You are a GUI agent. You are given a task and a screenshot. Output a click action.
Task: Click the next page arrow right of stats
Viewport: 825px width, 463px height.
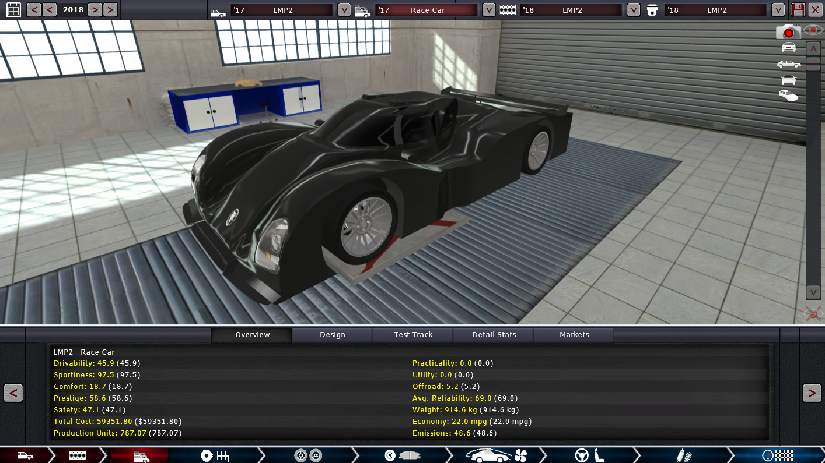(x=812, y=393)
